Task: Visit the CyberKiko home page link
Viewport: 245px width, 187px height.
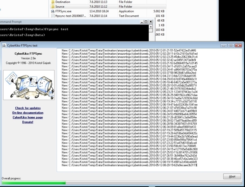Action: pos(28,117)
